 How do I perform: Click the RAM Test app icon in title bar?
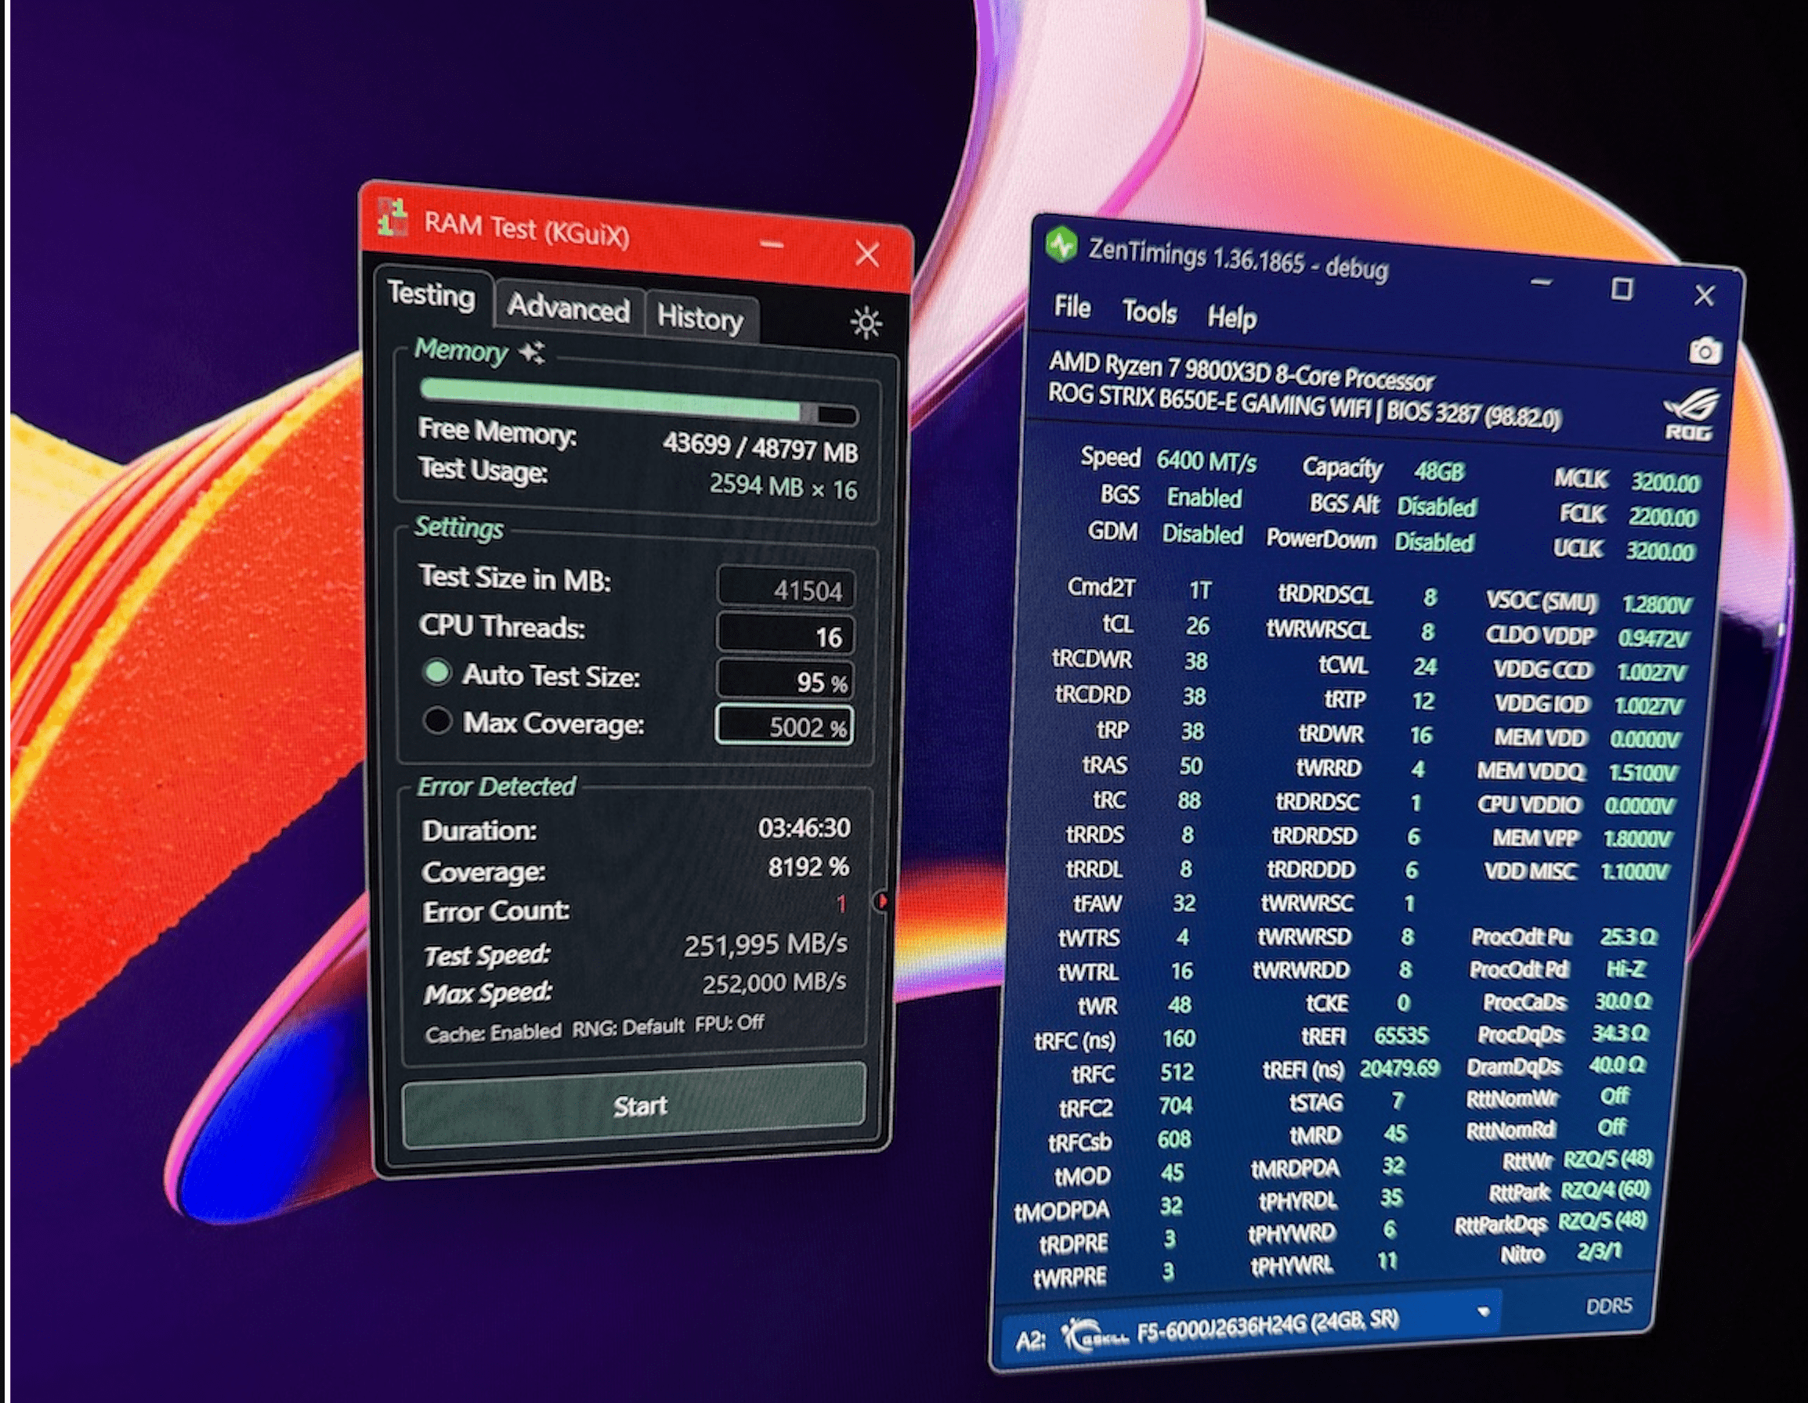[x=392, y=218]
